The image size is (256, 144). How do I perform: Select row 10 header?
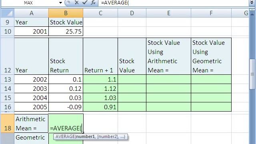point(8,31)
